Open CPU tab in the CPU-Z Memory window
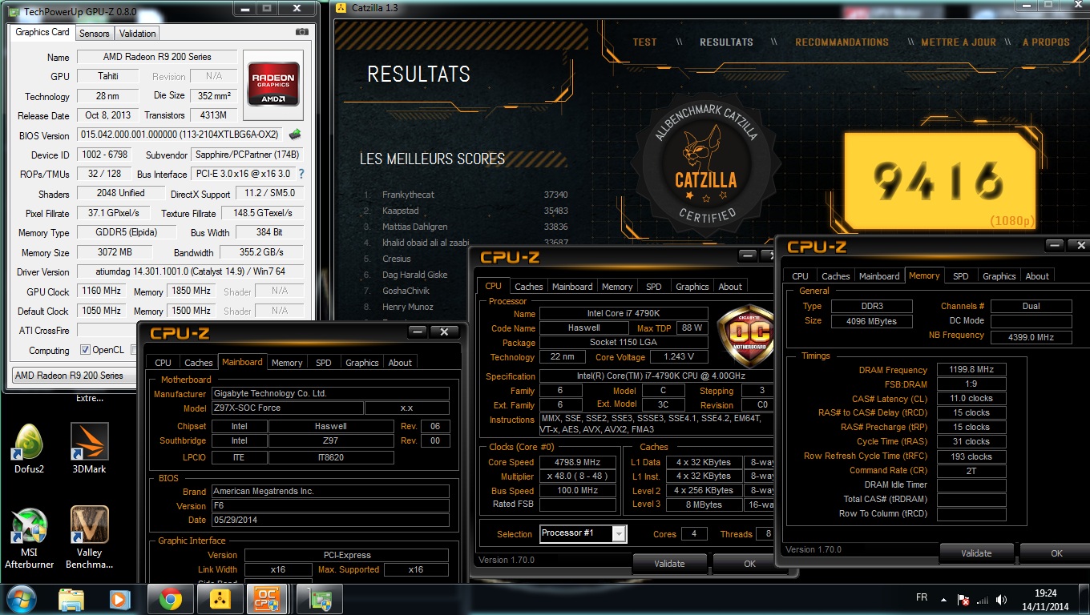The width and height of the screenshot is (1090, 615). (x=800, y=276)
